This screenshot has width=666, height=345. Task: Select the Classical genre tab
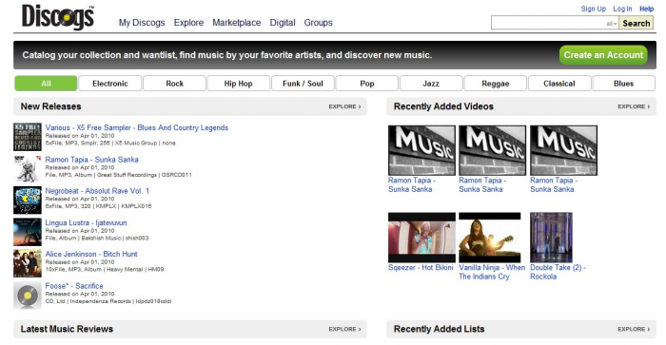point(559,84)
